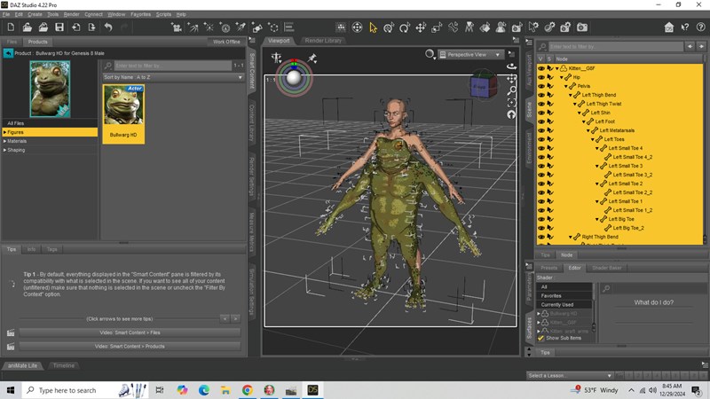Collapse the Left Thigh Bend node
710x399 pixels.
click(571, 95)
